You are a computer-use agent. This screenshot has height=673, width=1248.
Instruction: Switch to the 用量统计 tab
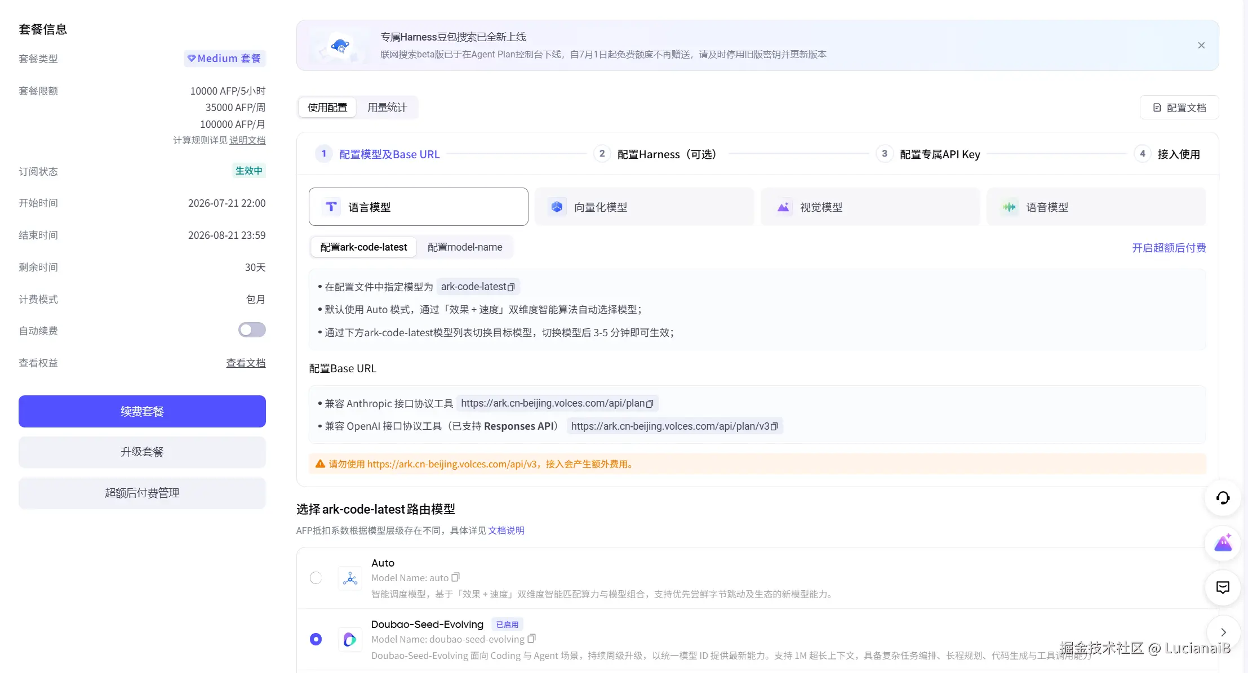click(x=387, y=108)
